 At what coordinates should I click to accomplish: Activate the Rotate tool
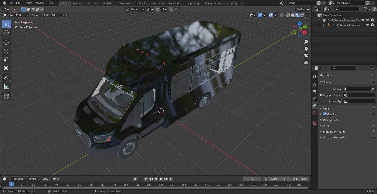pyautogui.click(x=6, y=51)
